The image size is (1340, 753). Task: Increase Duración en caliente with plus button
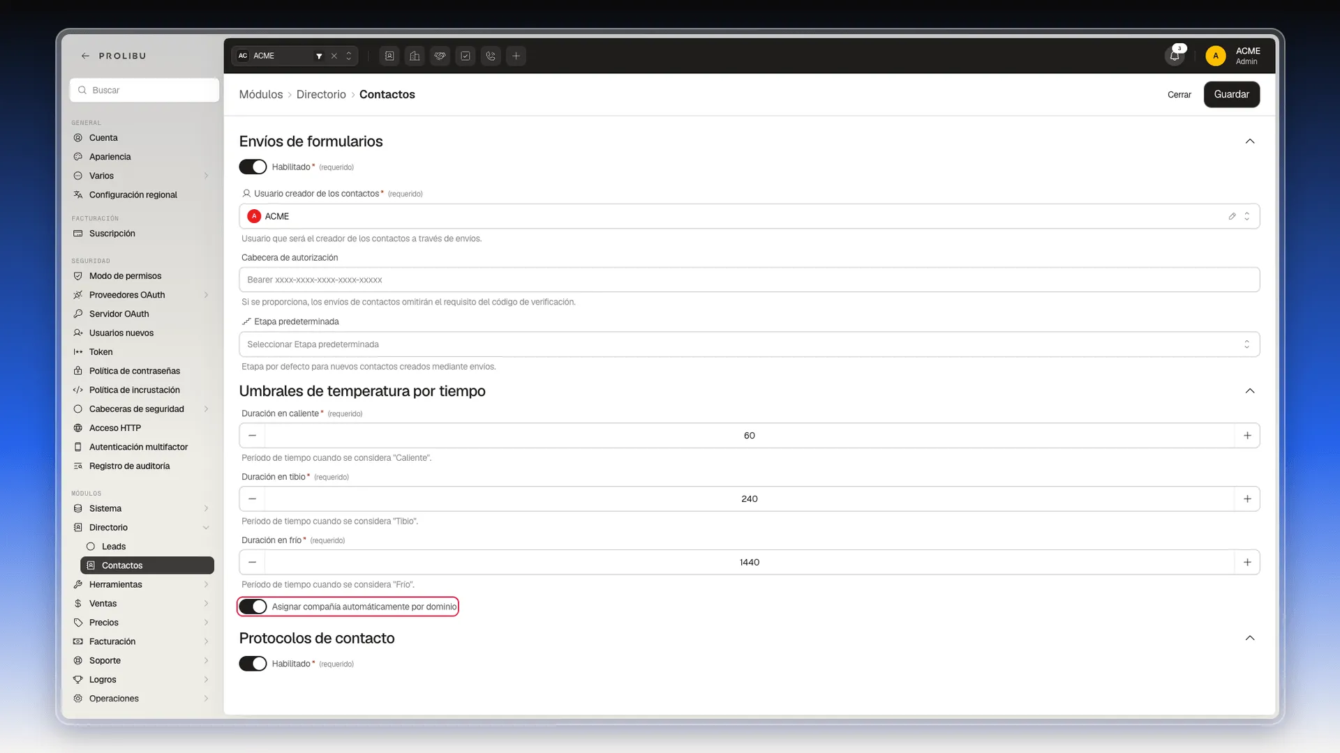1247,435
